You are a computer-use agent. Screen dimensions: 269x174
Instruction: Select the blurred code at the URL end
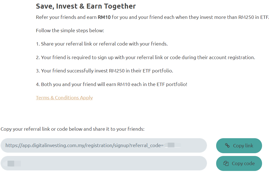click(172, 145)
